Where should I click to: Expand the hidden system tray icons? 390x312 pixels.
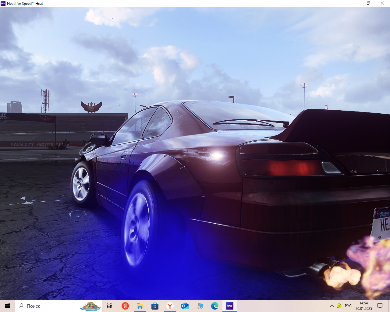332,306
